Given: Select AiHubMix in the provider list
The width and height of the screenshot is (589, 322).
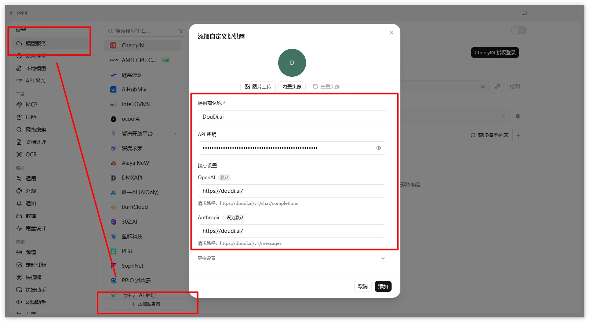Looking at the screenshot, I should [x=143, y=90].
